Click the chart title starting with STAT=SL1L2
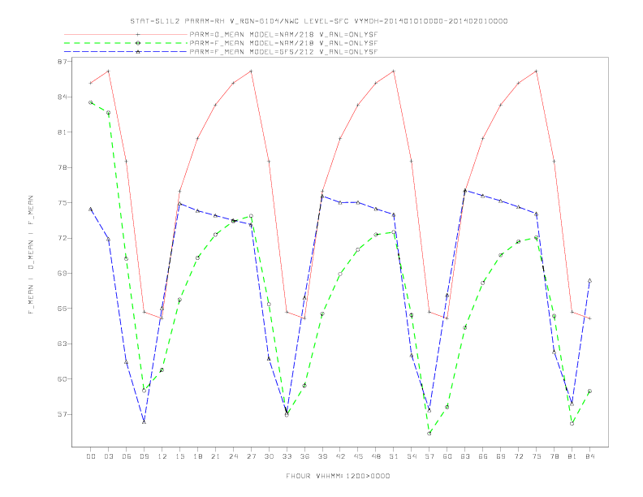The image size is (643, 497). pos(319,21)
